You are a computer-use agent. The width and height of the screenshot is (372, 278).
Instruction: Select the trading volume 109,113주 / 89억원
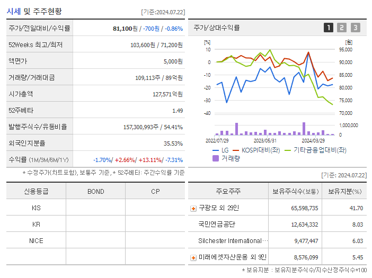pyautogui.click(x=159, y=78)
